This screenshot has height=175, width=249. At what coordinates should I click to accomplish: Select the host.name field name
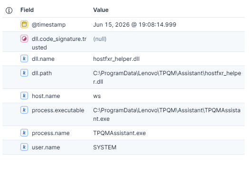(46, 96)
